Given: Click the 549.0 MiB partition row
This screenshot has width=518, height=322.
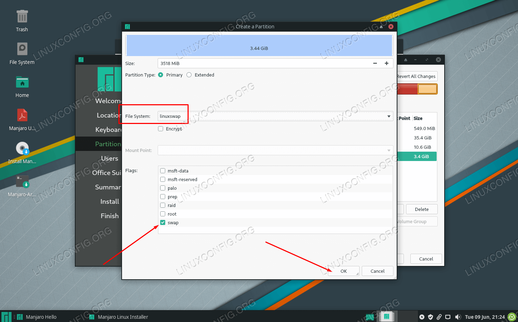Looking at the screenshot, I should (417, 128).
